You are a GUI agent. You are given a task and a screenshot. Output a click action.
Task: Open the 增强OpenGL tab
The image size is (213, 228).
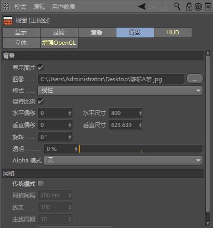click(59, 43)
